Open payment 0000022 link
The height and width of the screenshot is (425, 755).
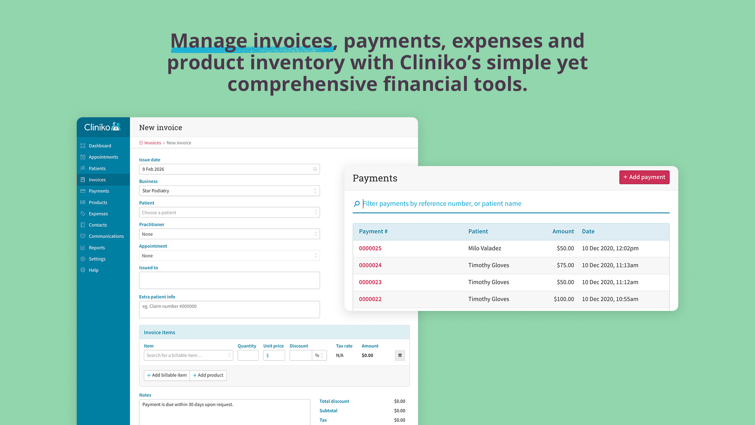370,299
